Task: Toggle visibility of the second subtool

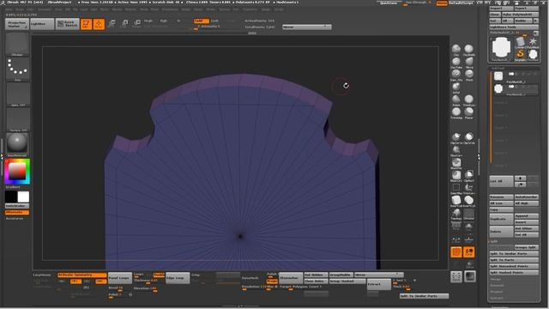Action: coord(511,87)
